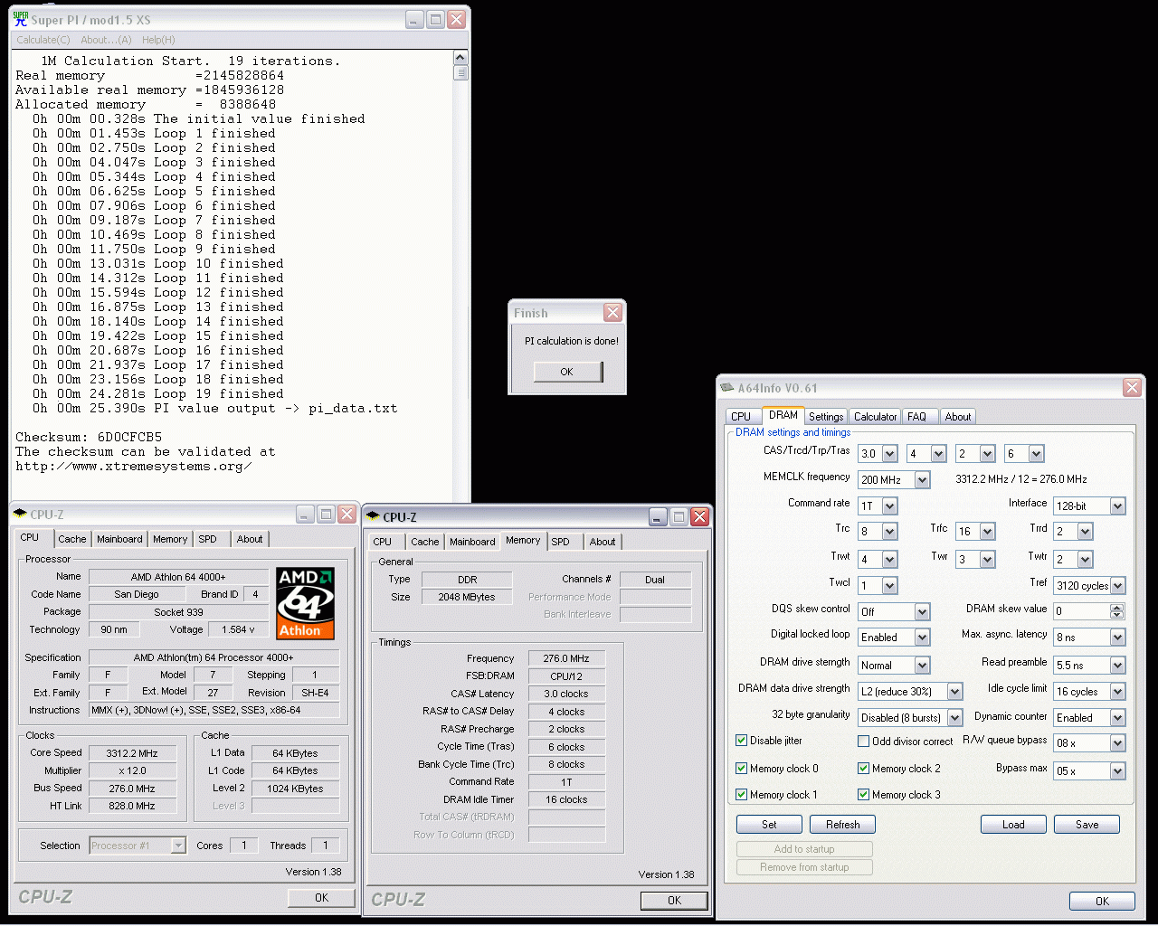Adjust DRAM skew value stepper

[x=1117, y=612]
